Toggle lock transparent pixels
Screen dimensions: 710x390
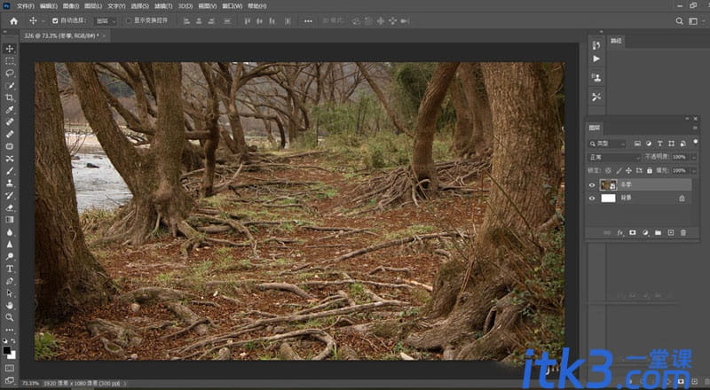[x=608, y=170]
